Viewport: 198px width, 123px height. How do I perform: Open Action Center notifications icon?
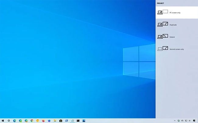[x=194, y=121]
